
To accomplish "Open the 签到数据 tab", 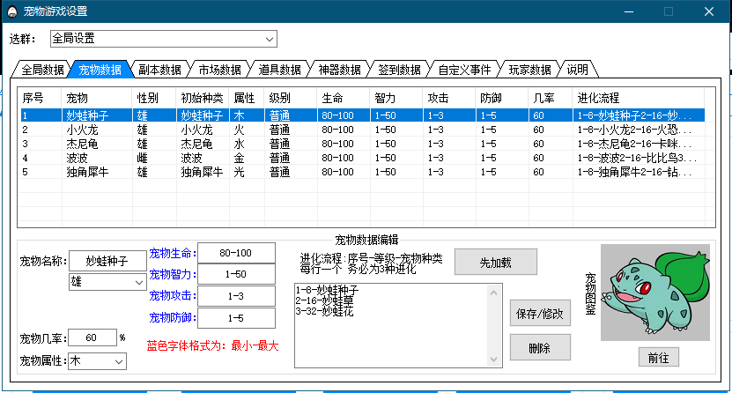I will coord(399,70).
